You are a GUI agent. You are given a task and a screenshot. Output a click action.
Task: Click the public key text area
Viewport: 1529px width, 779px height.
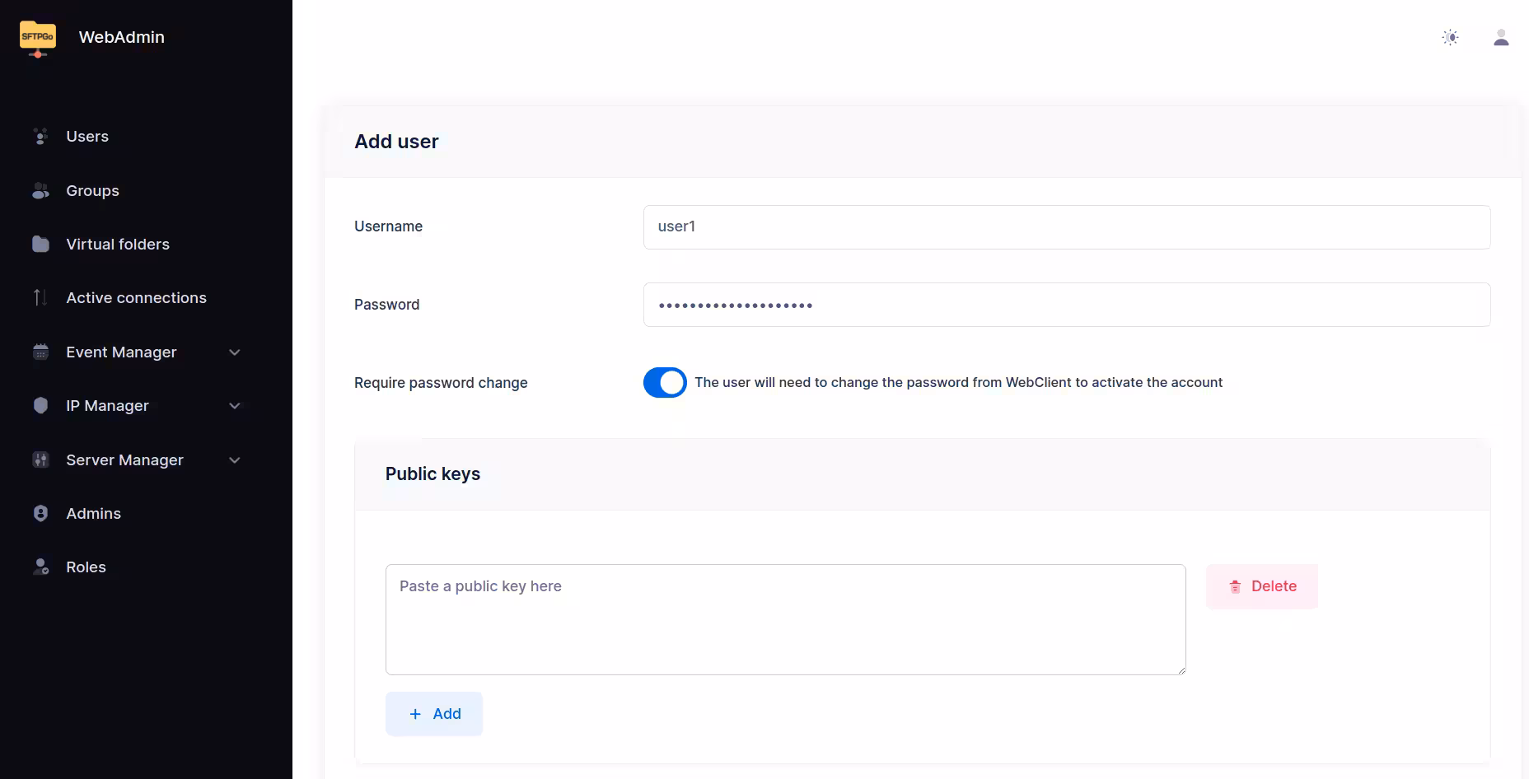[x=785, y=619]
